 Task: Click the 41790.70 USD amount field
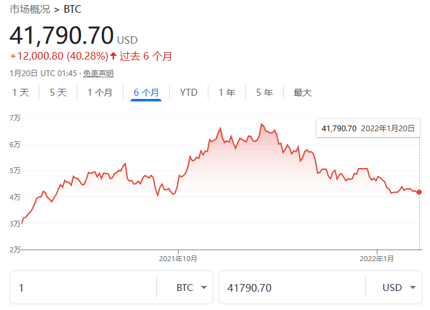291,288
